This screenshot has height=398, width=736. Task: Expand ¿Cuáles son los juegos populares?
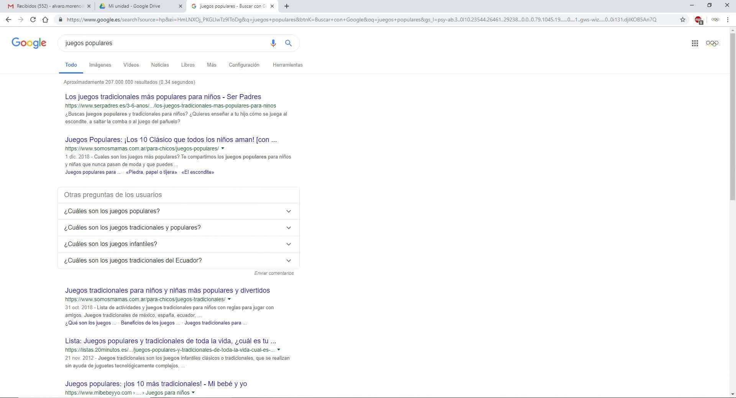[178, 211]
